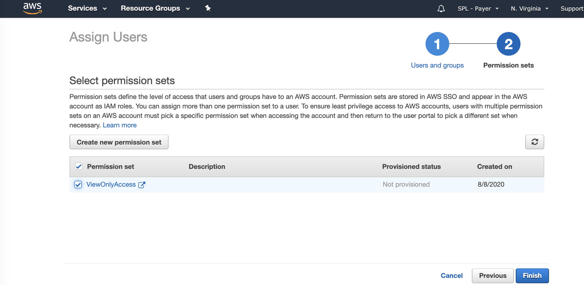The width and height of the screenshot is (584, 285).
Task: Sort by Created on column header
Action: 494,166
